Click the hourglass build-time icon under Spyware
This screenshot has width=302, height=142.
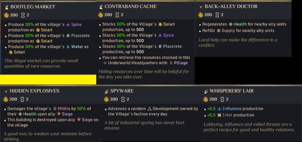pyautogui.click(x=123, y=99)
